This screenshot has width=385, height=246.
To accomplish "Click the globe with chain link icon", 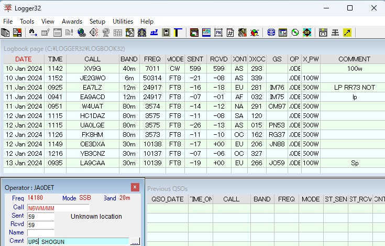I will pos(82,33).
